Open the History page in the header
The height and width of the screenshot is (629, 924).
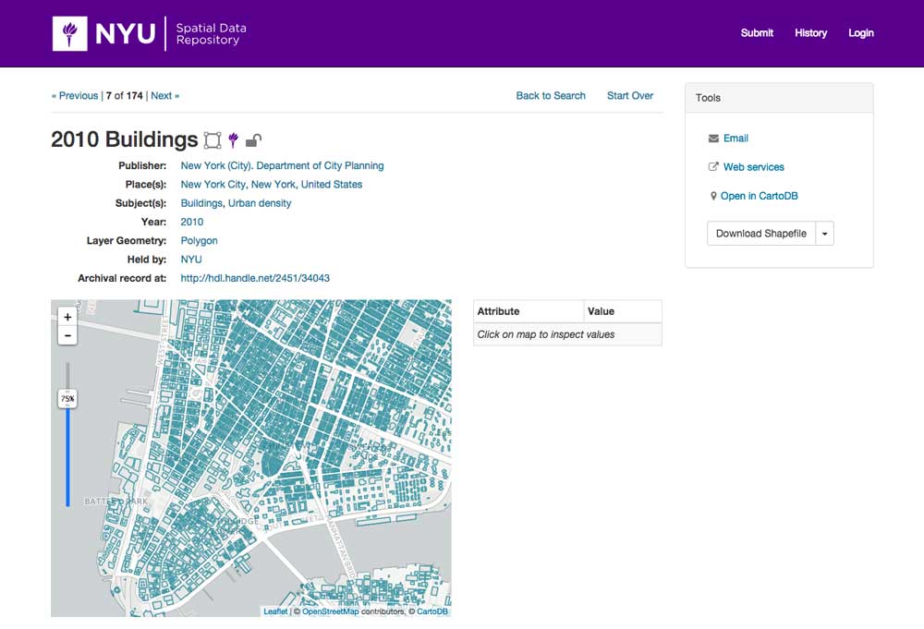pos(810,33)
